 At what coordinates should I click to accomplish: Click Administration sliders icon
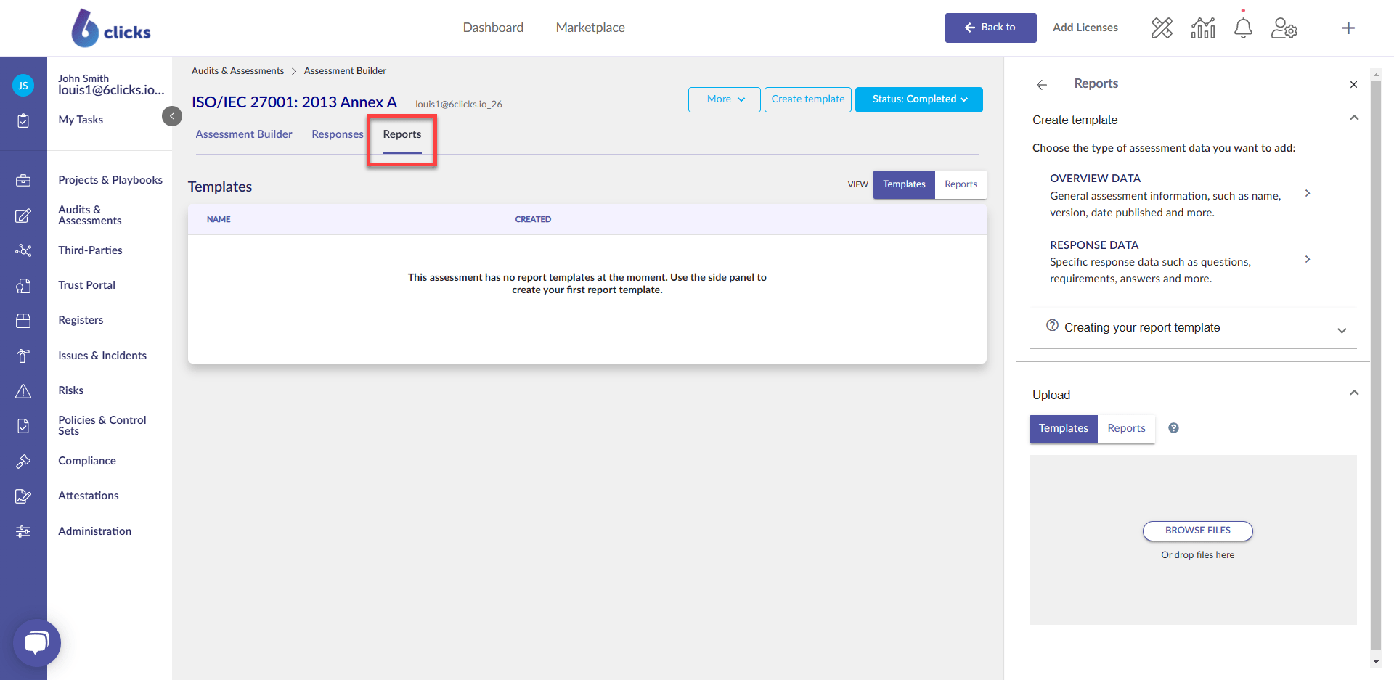tap(23, 531)
